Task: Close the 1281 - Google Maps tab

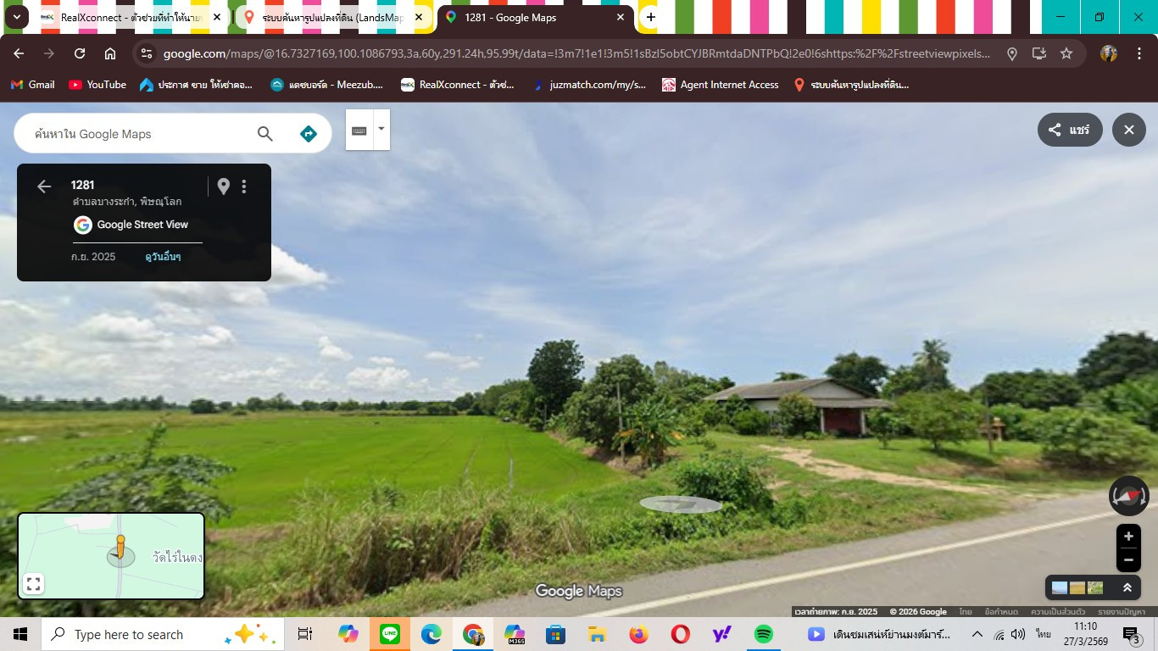Action: pos(621,17)
